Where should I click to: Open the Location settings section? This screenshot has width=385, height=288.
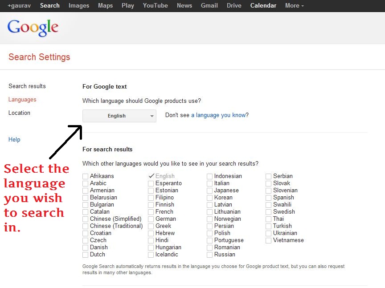[x=20, y=113]
